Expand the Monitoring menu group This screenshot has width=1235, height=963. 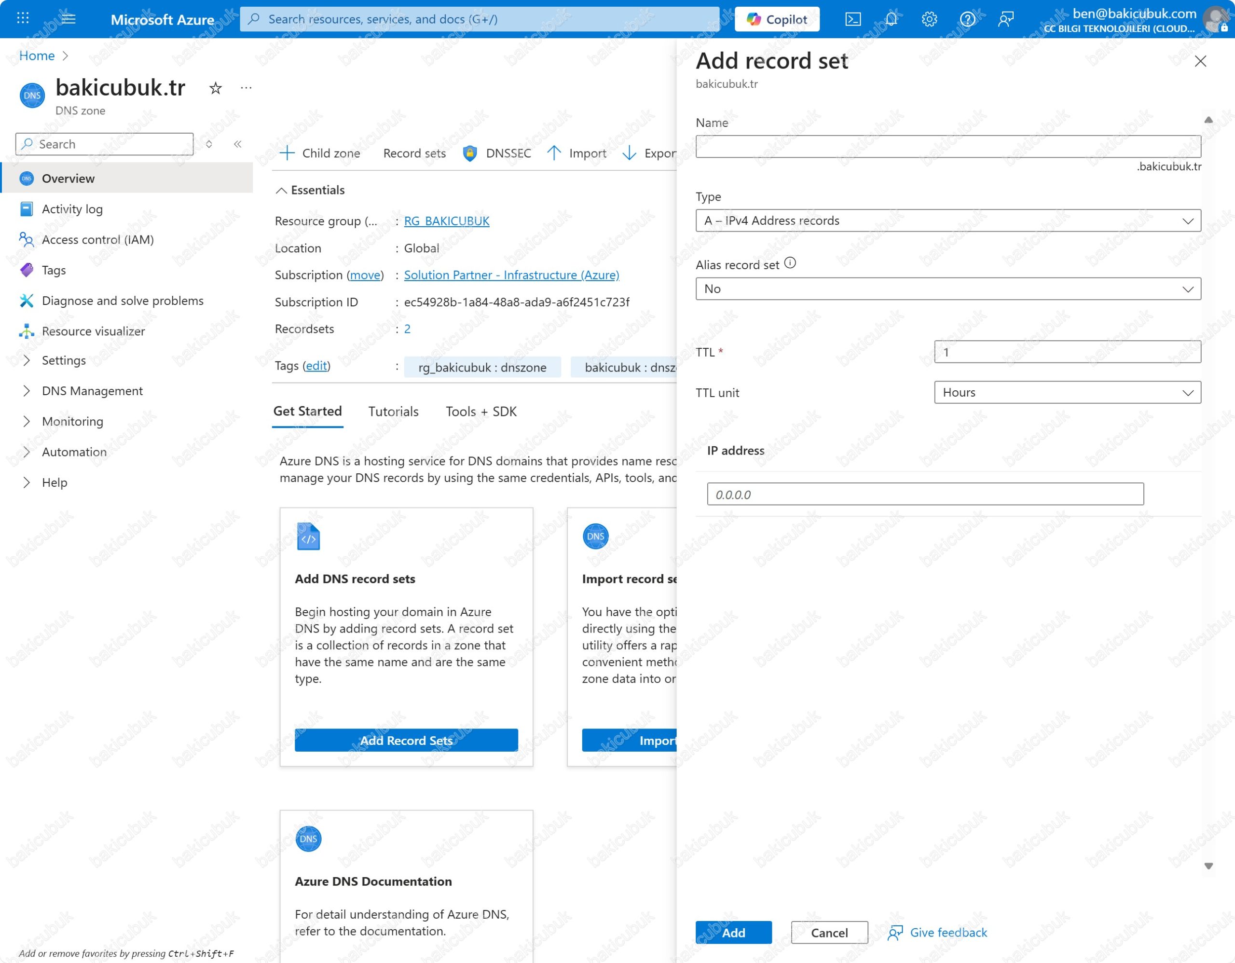(x=72, y=421)
